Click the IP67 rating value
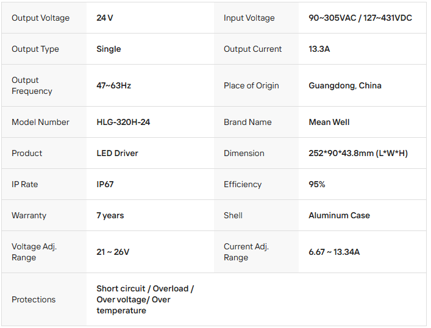Screen dimensions: 431x328 coord(105,184)
